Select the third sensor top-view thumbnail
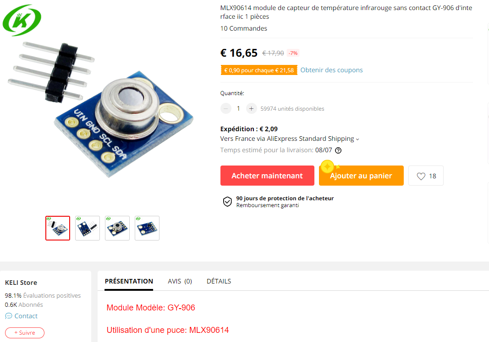489x342 pixels. 117,228
